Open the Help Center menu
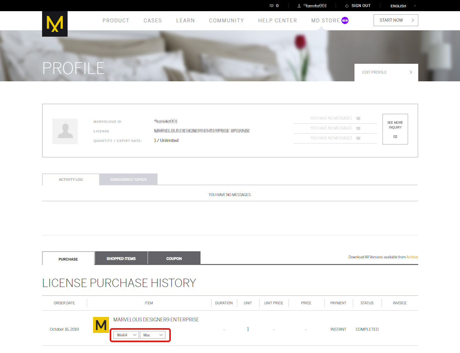Image resolution: width=460 pixels, height=353 pixels. pyautogui.click(x=278, y=20)
